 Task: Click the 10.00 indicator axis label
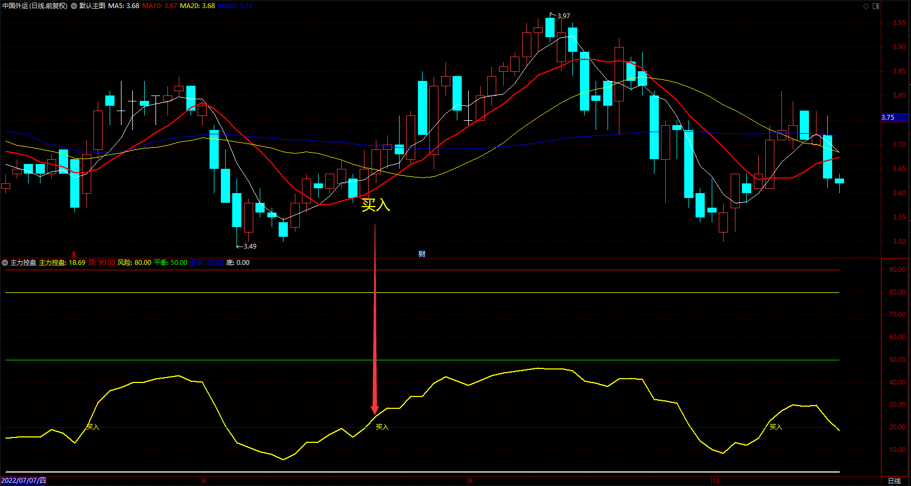(x=897, y=450)
